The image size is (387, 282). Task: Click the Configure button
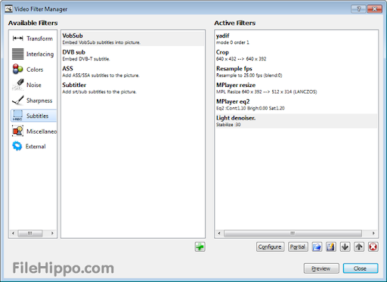(x=270, y=247)
